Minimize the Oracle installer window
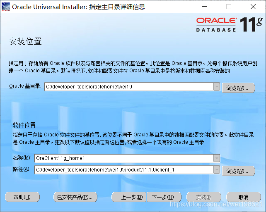This screenshot has width=266, height=212. pos(205,7)
